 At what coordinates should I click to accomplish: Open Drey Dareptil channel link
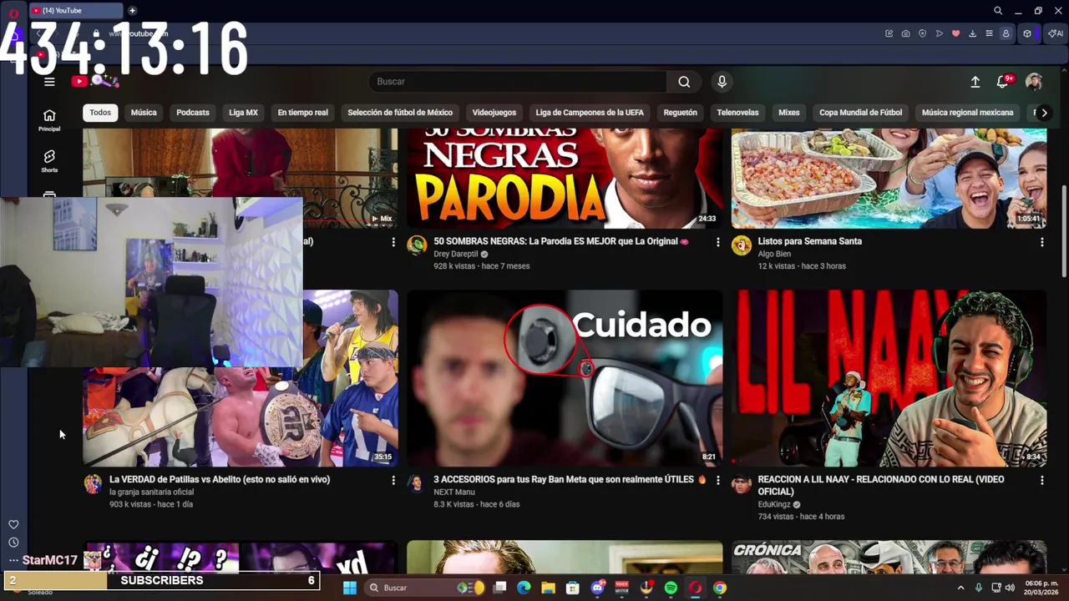click(456, 254)
